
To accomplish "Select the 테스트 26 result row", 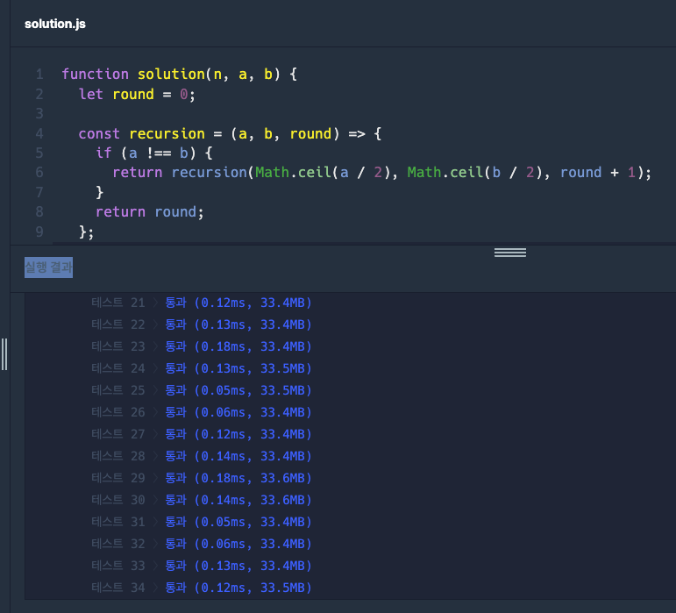I will click(x=202, y=412).
